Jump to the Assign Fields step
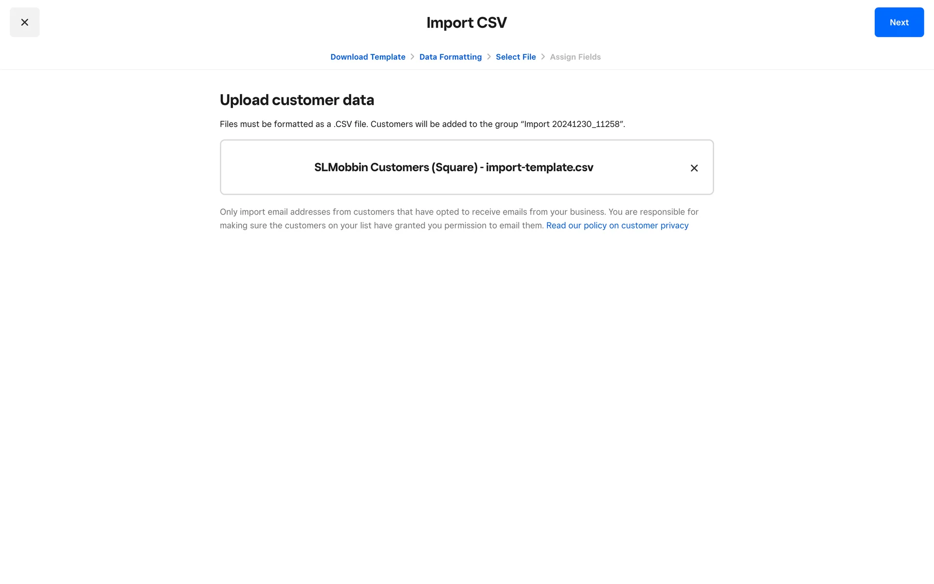This screenshot has width=934, height=584. coord(575,57)
